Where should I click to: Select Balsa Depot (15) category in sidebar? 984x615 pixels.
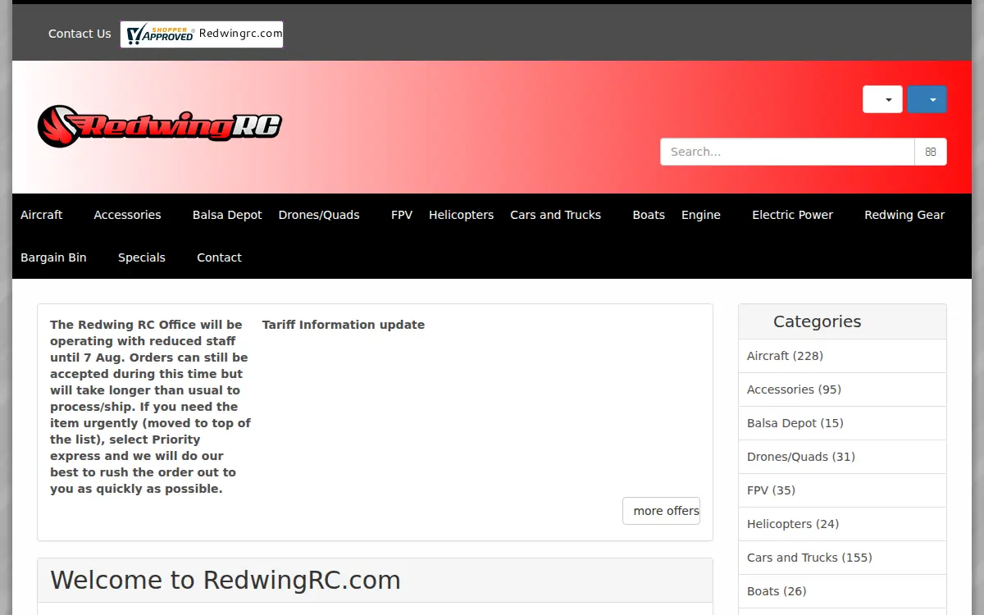tap(842, 423)
